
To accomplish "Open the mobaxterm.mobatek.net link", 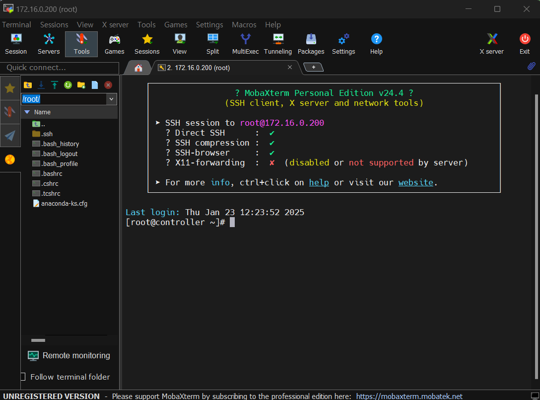I will pyautogui.click(x=409, y=396).
